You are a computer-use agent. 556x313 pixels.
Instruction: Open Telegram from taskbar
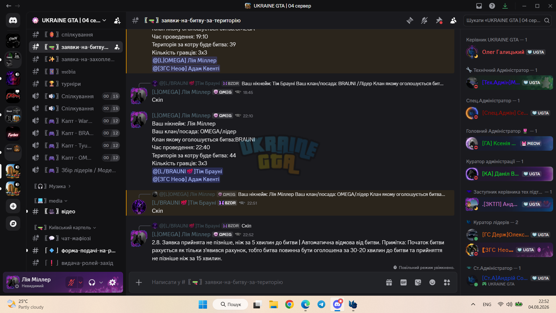pos(321,304)
